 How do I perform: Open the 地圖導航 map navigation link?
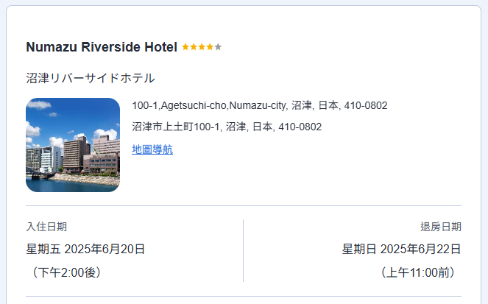click(152, 149)
